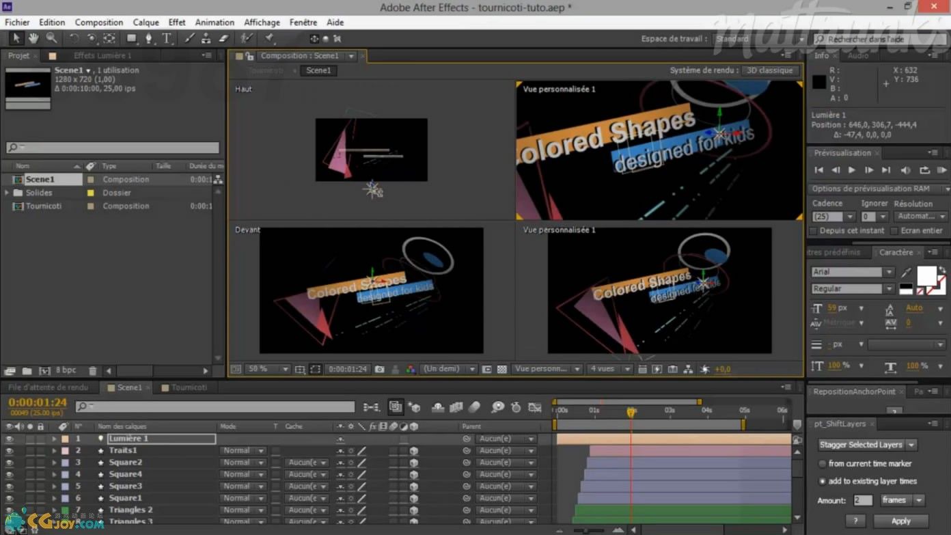Open the Calque menu
This screenshot has height=535, width=951.
point(146,23)
